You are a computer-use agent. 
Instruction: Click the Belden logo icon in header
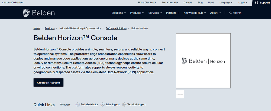26,13
